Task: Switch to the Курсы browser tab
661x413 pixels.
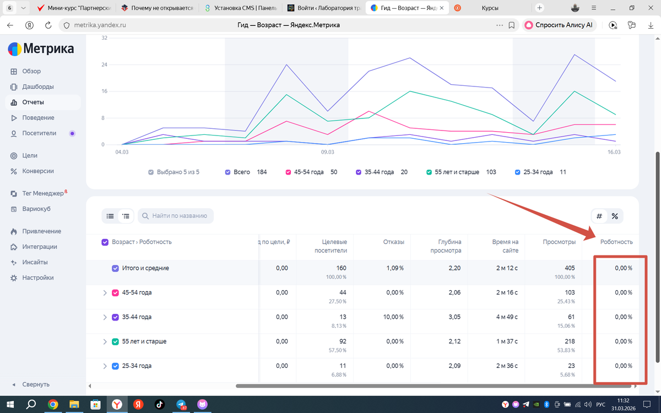Action: [x=490, y=8]
